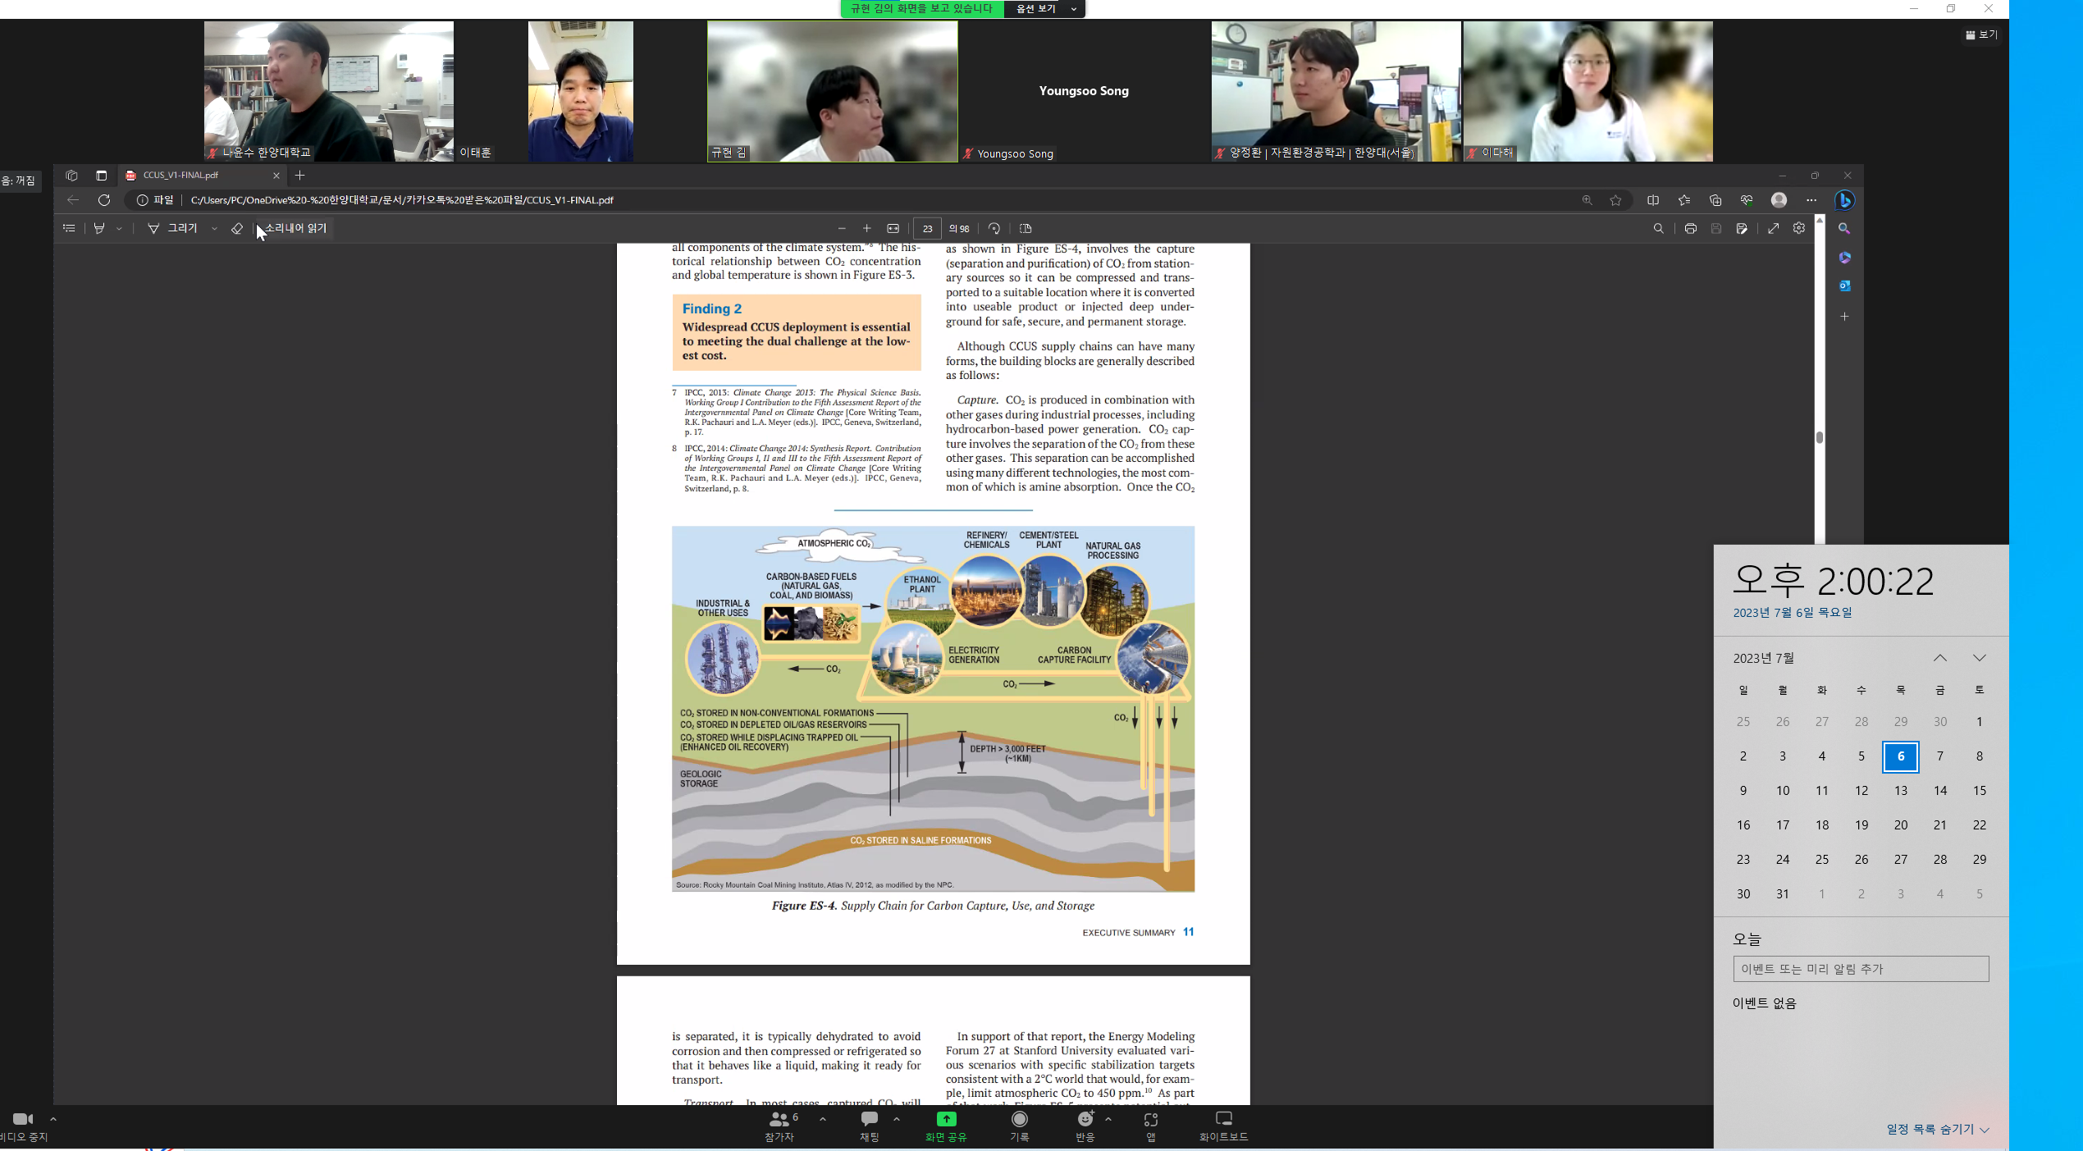Go to the next calendar month
This screenshot has width=2083, height=1151.
pyautogui.click(x=1979, y=658)
